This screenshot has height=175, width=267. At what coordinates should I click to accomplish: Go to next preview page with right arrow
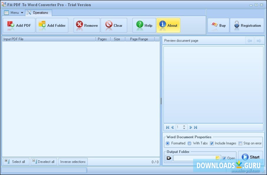point(259,41)
